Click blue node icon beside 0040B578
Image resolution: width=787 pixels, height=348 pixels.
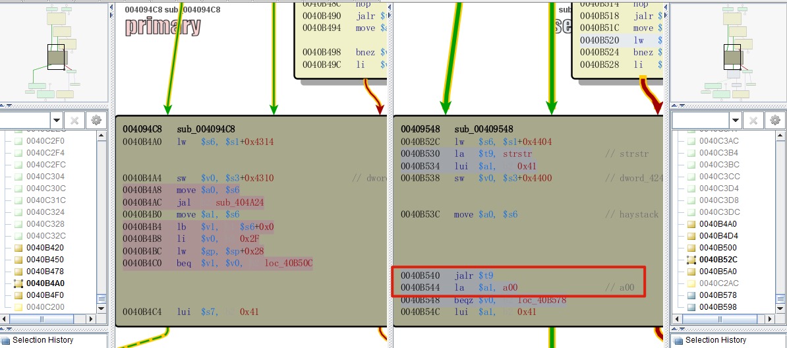click(691, 295)
